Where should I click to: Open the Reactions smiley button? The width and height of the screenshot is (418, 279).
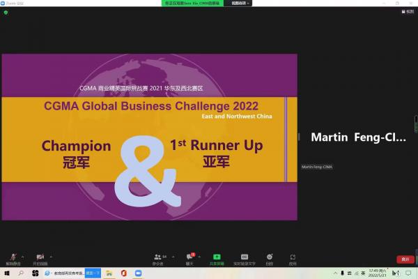(270, 259)
